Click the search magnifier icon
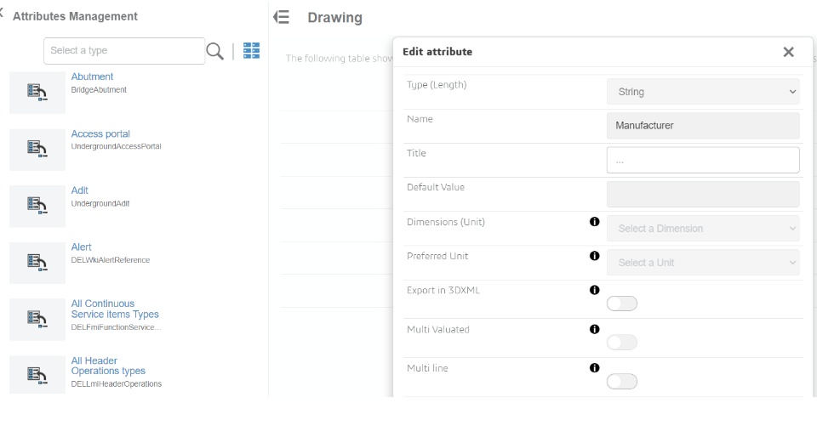817x437 pixels. point(217,51)
